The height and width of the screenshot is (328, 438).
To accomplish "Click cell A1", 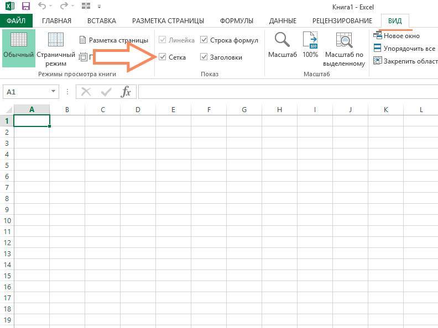I will (x=32, y=121).
